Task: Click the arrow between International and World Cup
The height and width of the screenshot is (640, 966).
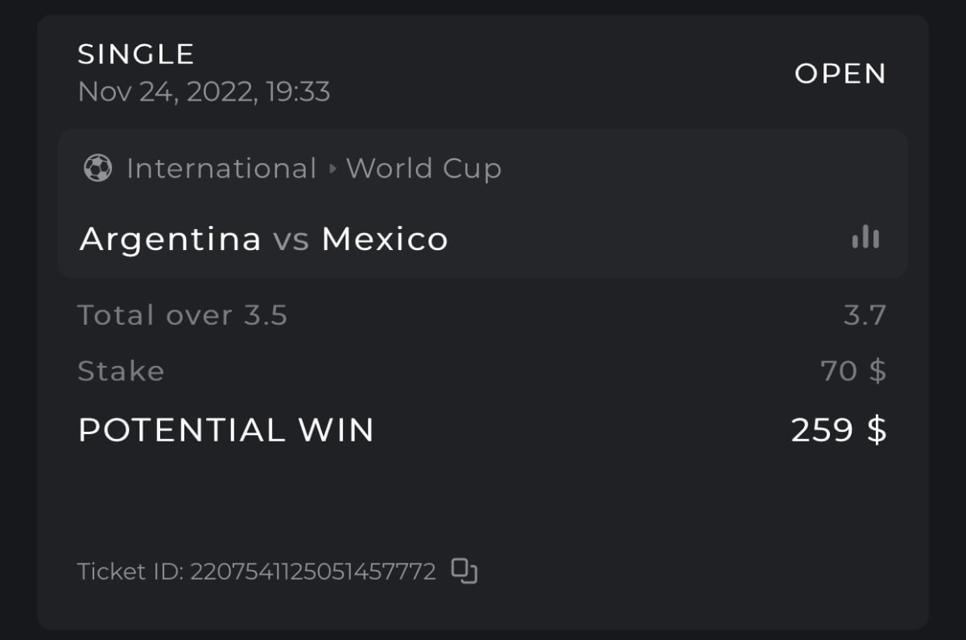Action: coord(332,169)
